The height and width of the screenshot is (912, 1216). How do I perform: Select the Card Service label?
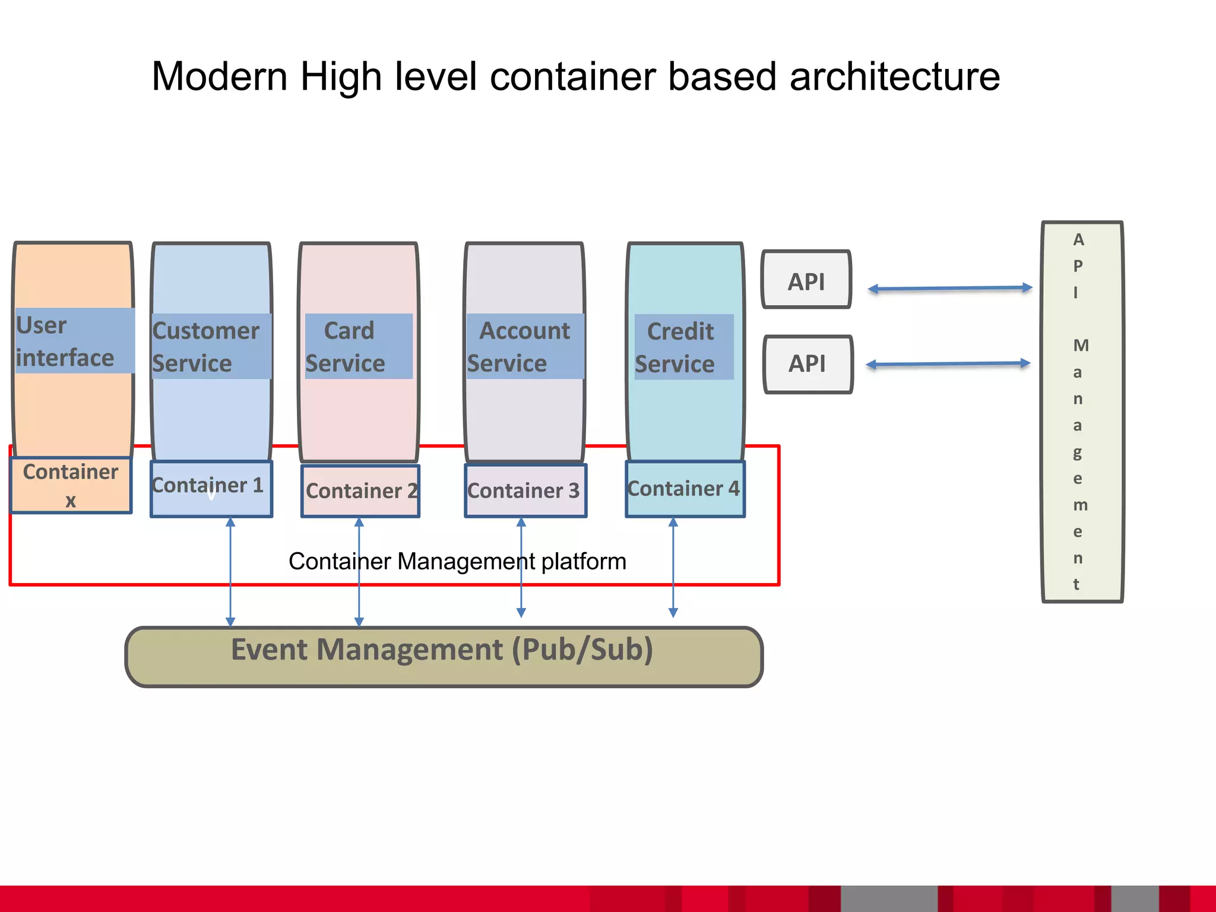(x=358, y=346)
